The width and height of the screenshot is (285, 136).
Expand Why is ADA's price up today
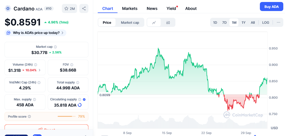36,33
